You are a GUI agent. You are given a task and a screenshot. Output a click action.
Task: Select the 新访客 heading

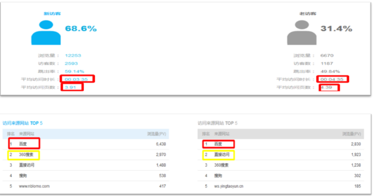point(52,13)
